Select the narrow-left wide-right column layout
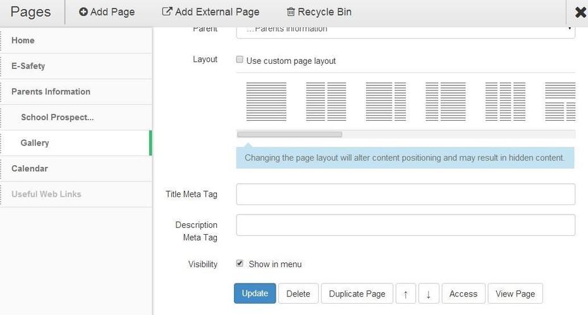588x315 pixels. point(446,102)
